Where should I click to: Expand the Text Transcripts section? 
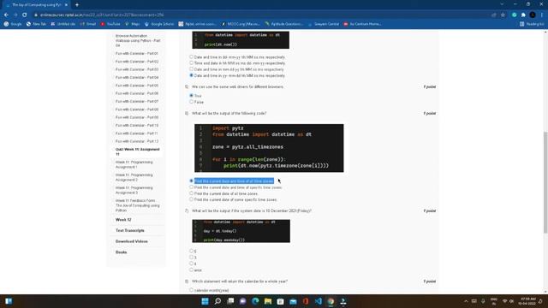coord(129,231)
